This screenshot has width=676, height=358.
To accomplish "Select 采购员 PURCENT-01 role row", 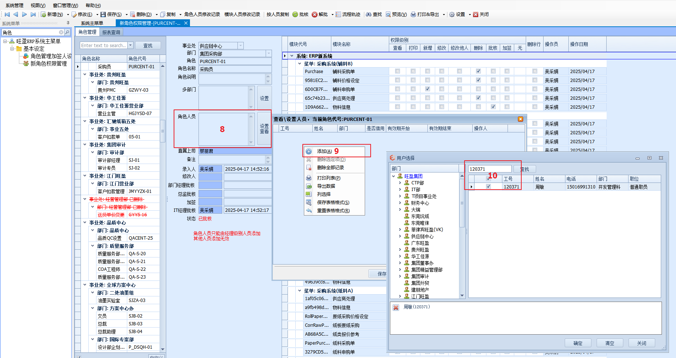I will [x=121, y=67].
